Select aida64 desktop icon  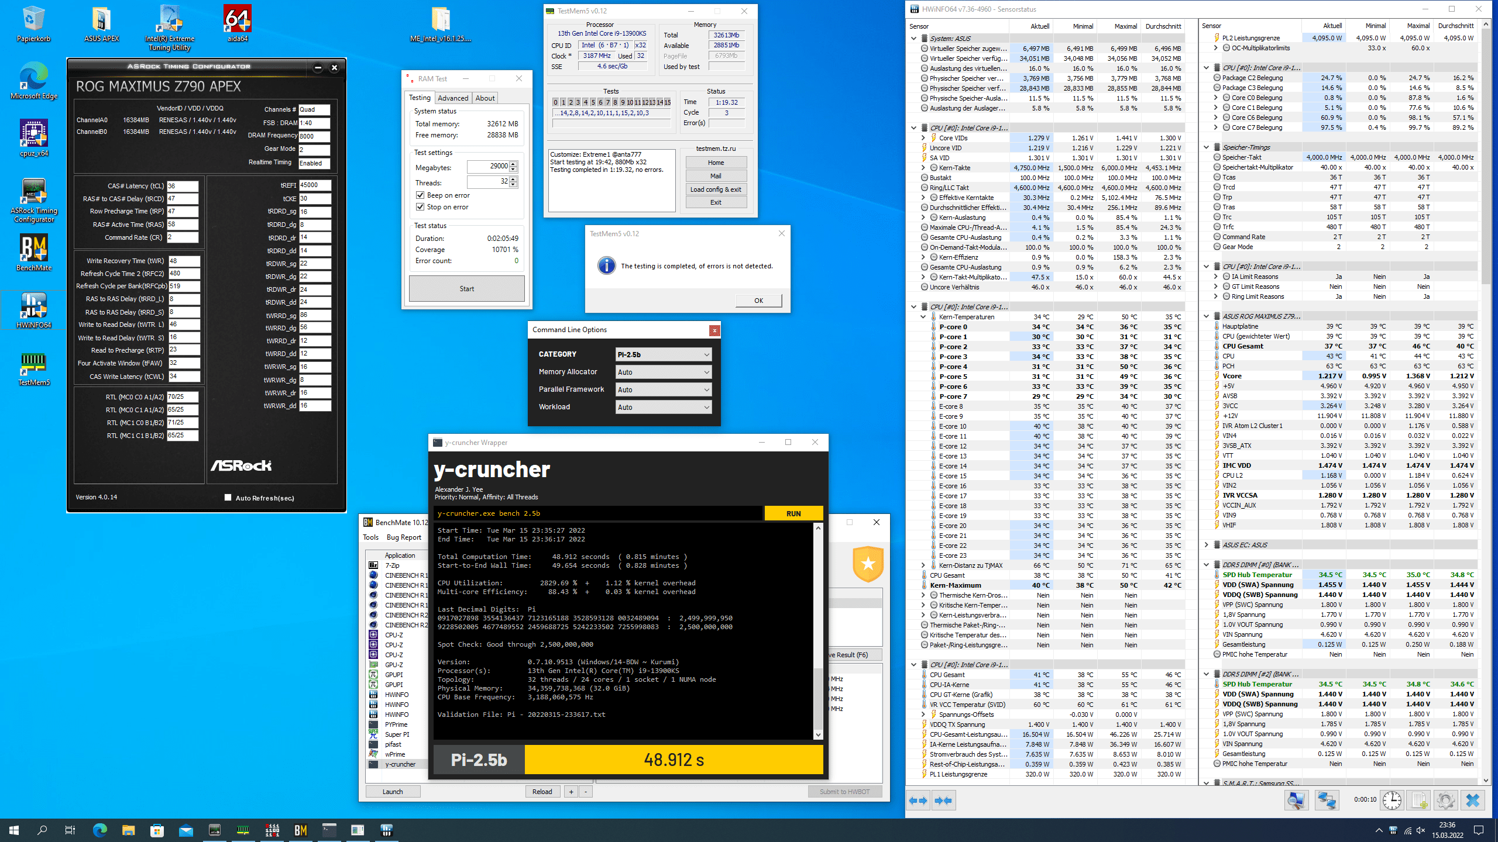click(x=238, y=25)
